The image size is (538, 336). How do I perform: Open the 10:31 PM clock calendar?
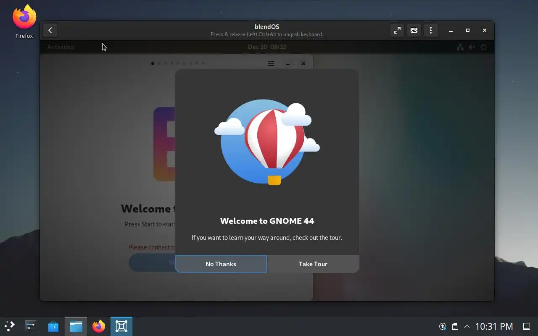pyautogui.click(x=494, y=326)
